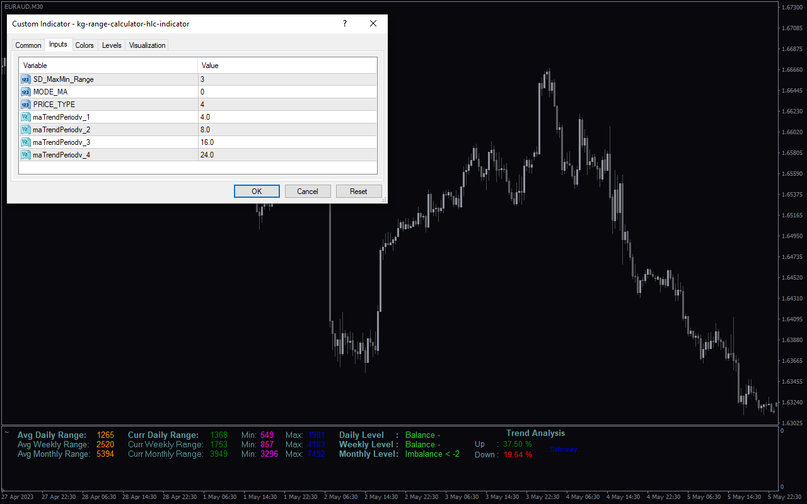Click the Daily Level label
The image size is (807, 504).
coord(361,435)
